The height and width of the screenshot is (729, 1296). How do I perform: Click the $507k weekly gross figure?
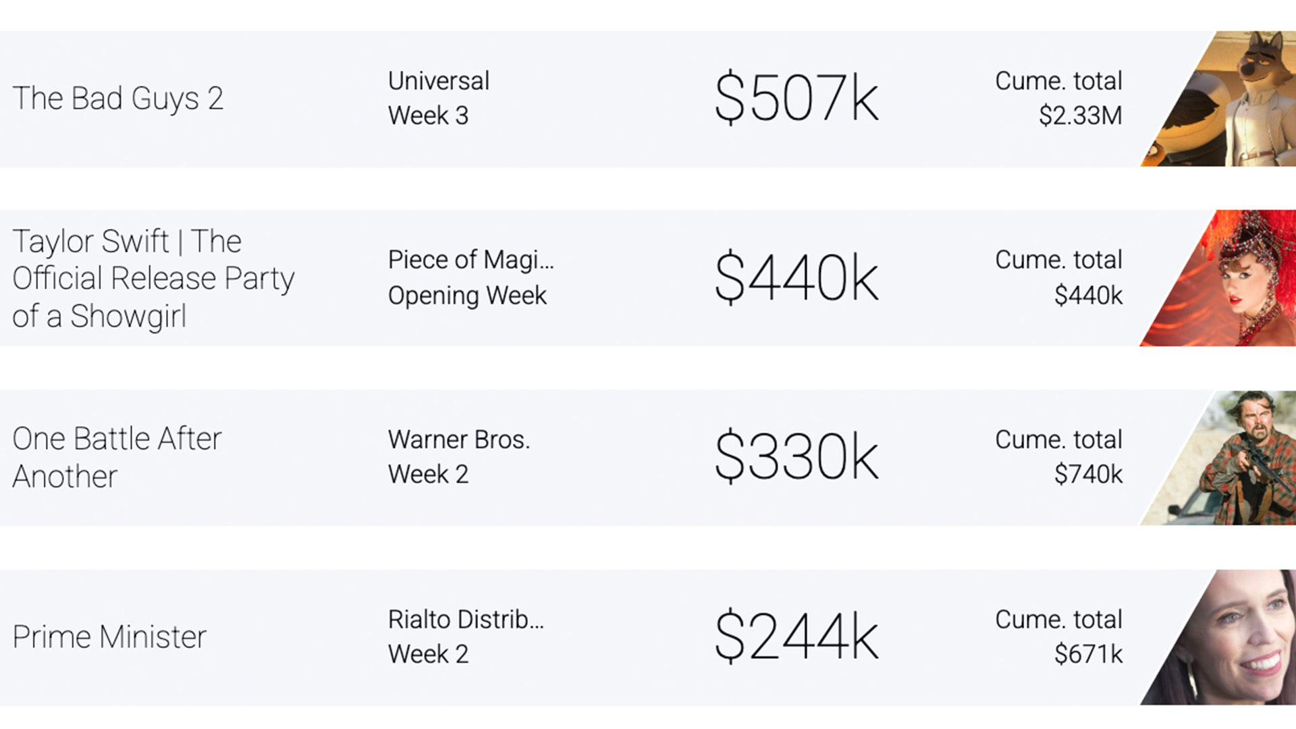[x=796, y=99]
